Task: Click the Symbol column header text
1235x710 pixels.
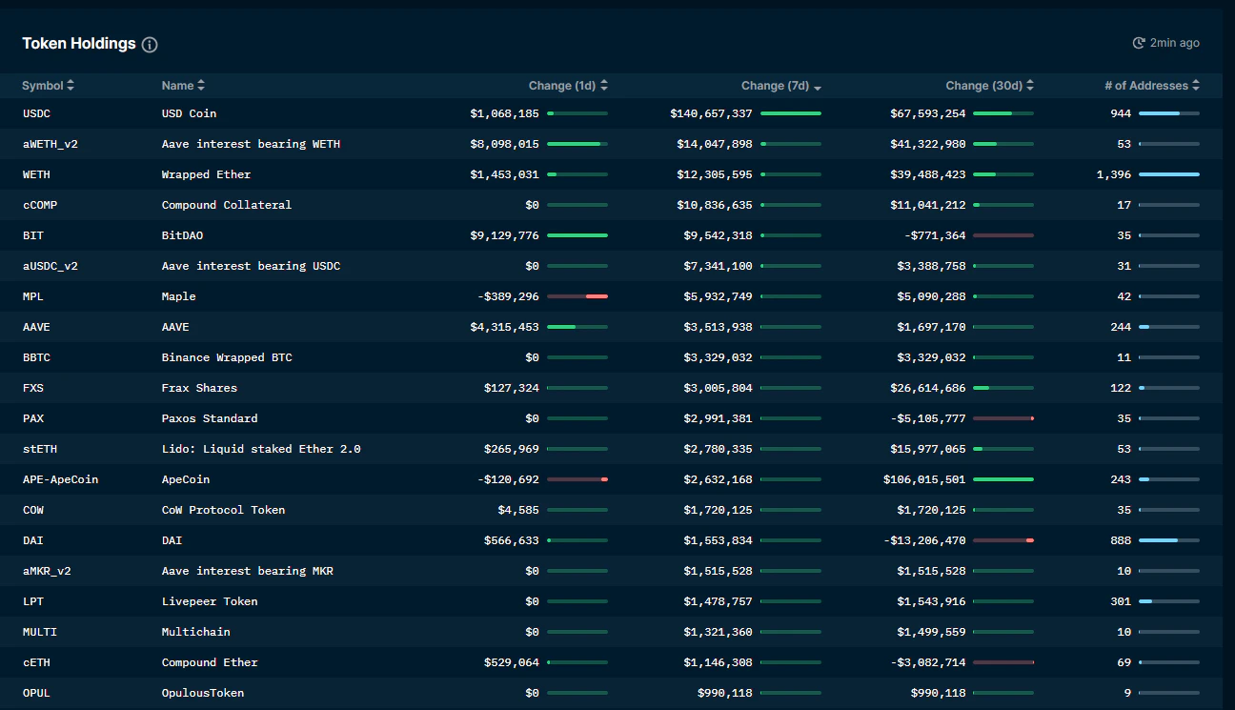Action: click(42, 86)
